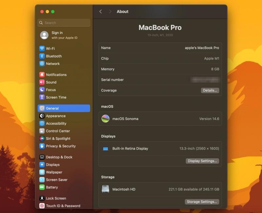Viewport: 262px width, 213px height.
Task: Select the Network globe icon
Action: (x=42, y=63)
